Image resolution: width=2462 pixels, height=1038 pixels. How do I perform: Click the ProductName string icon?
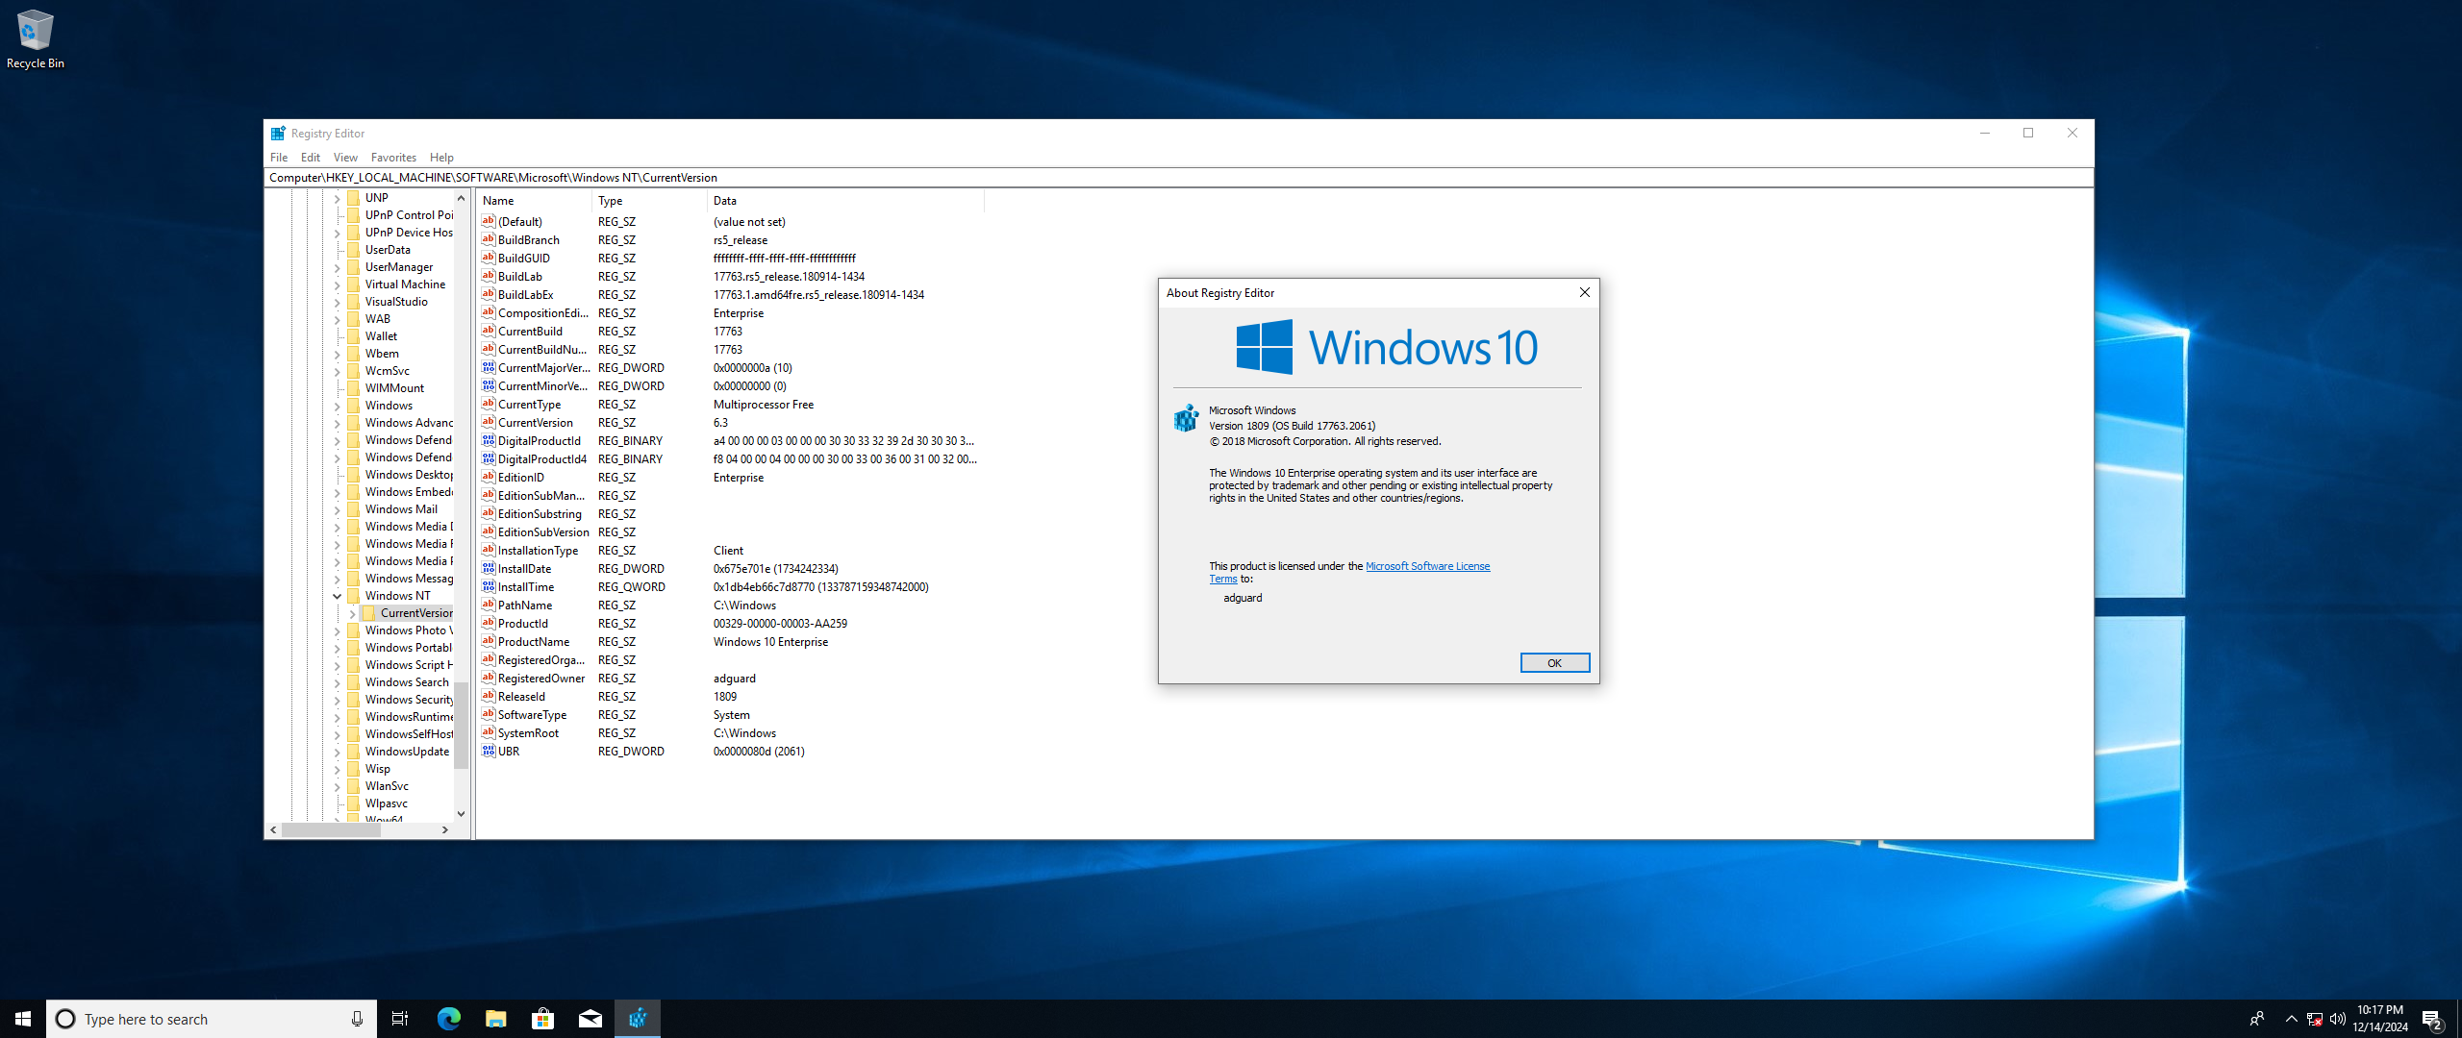[489, 641]
